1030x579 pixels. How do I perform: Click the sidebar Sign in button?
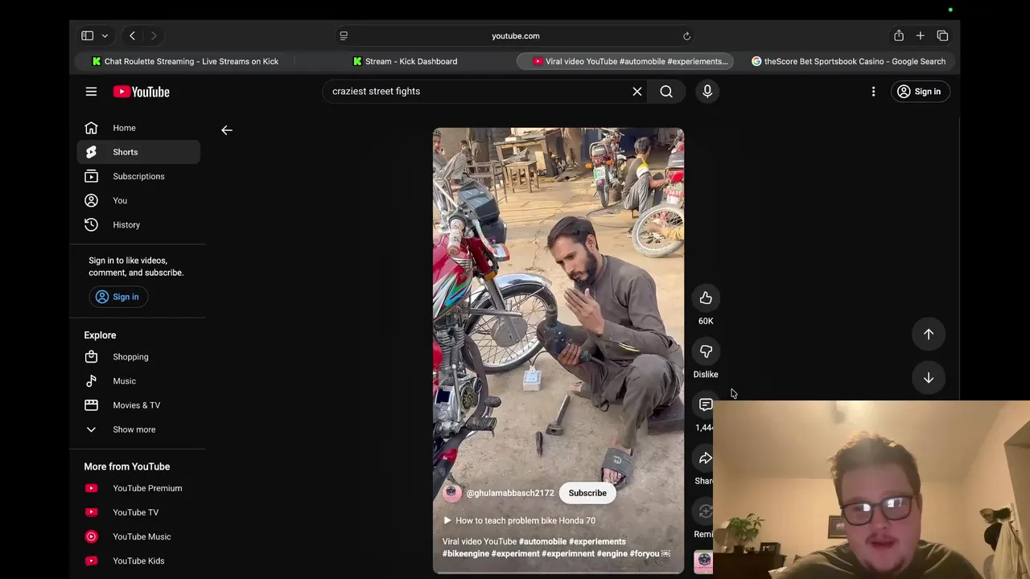[x=118, y=297]
